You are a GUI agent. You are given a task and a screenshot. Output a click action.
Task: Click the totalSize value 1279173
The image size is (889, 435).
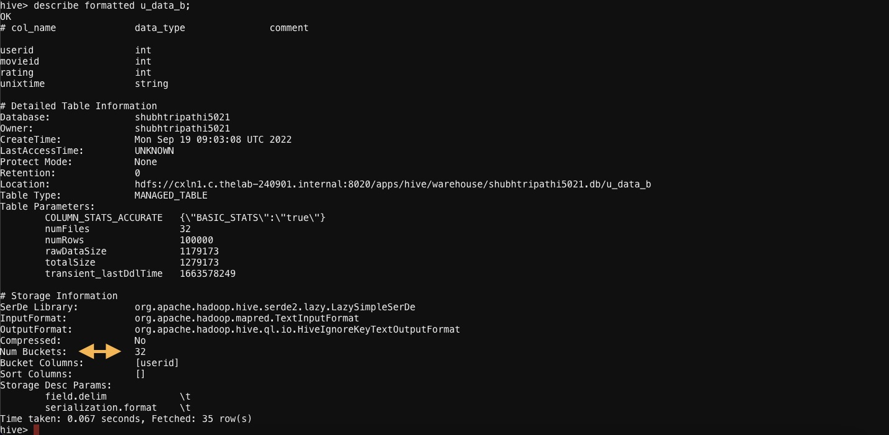(x=199, y=262)
